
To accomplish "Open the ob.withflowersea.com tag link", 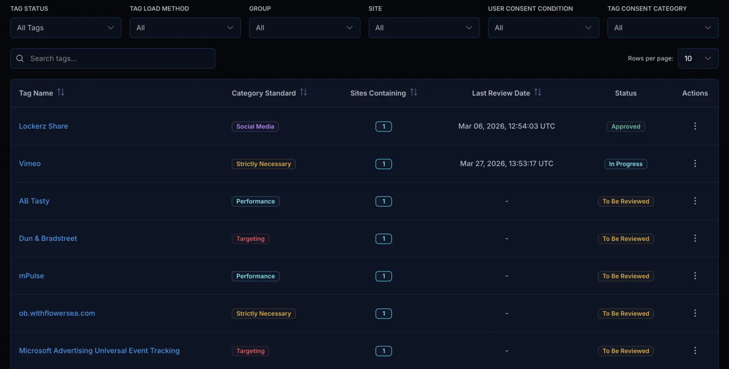I will coord(57,313).
